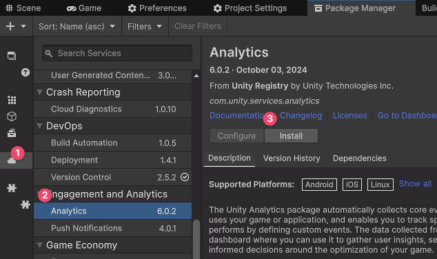Screen dimensions: 437x259
Task: Open the Sort: Name (asc) dropdown
Action: click(77, 26)
